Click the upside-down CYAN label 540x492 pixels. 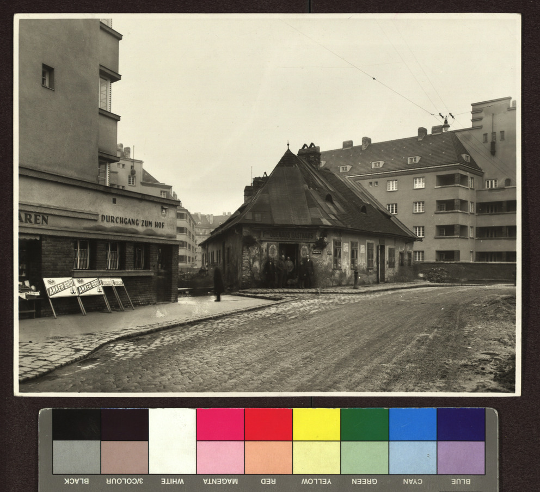pyautogui.click(x=413, y=481)
